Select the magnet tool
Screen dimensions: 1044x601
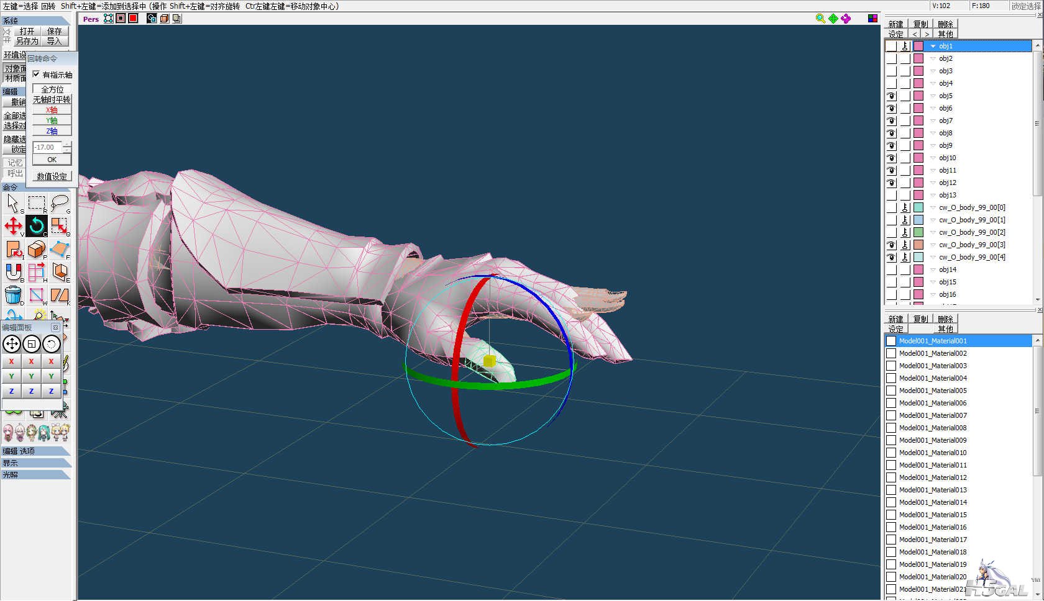(x=13, y=272)
